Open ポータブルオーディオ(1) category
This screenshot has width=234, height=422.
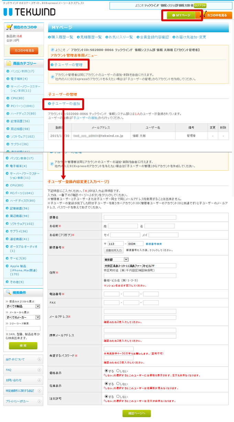24,249
